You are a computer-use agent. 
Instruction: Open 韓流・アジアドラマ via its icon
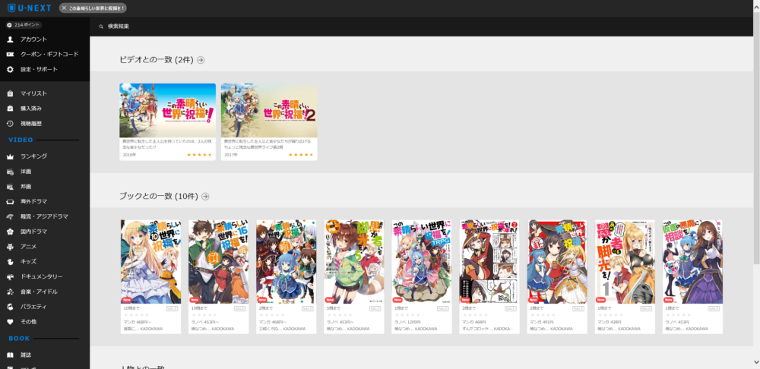(x=10, y=216)
